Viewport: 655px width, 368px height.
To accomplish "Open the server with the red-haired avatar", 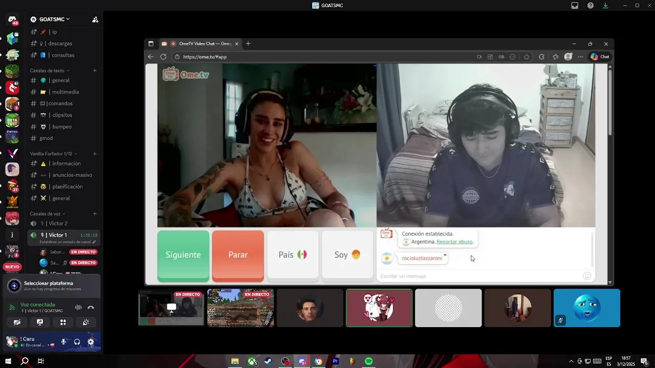I will (x=12, y=219).
